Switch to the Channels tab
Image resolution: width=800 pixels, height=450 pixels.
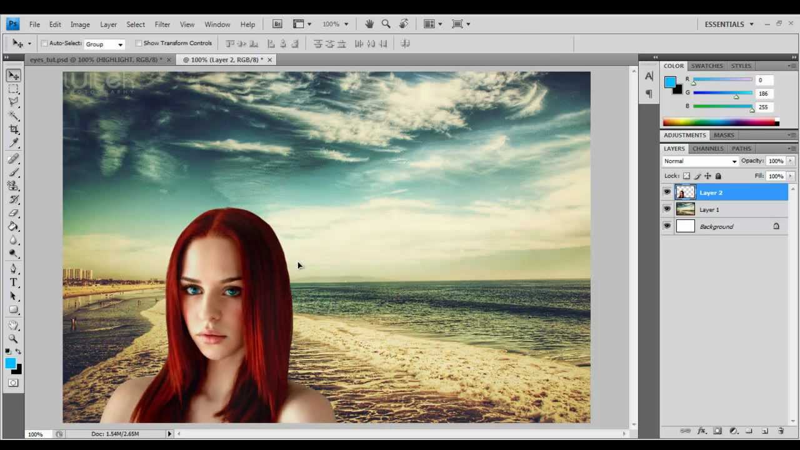[707, 149]
